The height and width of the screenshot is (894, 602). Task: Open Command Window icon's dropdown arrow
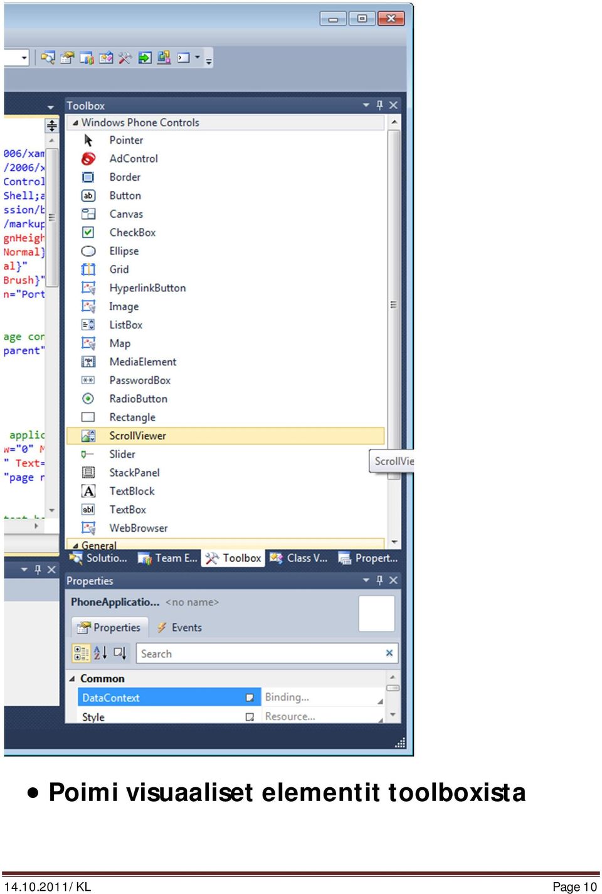198,57
